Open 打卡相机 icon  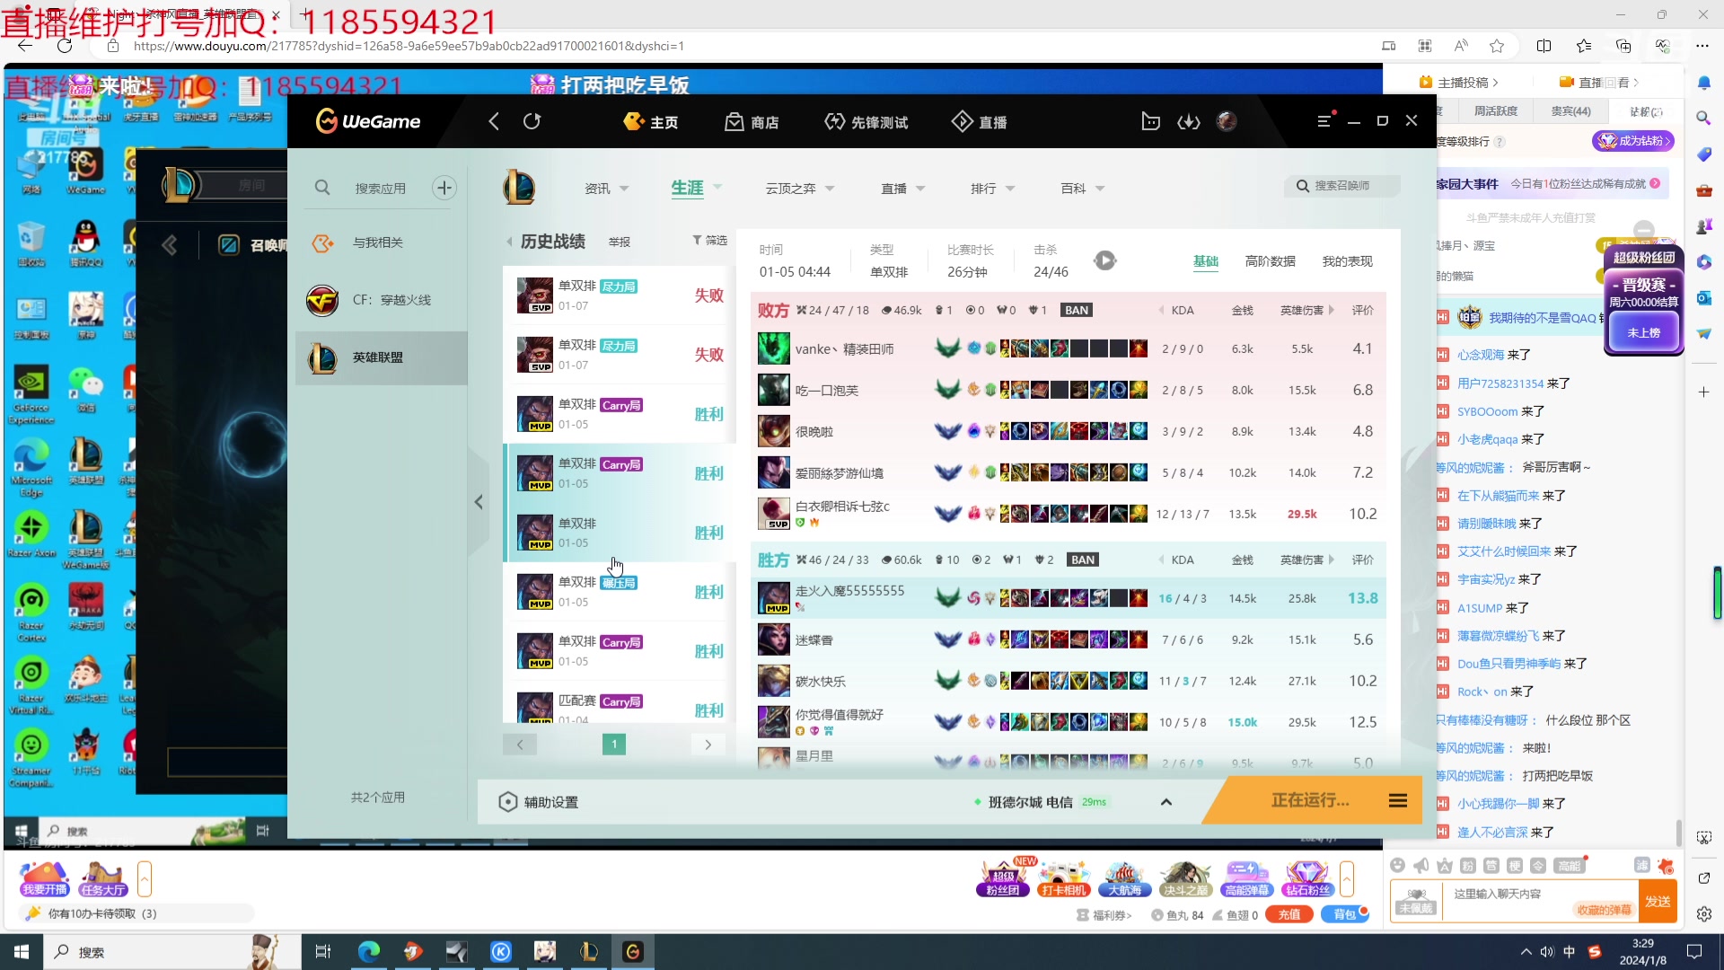[x=1064, y=878]
